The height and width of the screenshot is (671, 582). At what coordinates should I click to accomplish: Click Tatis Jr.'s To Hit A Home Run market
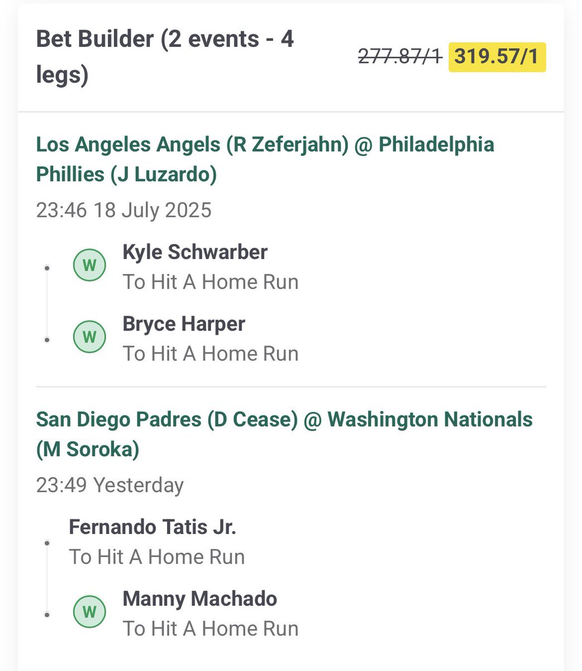(x=157, y=557)
